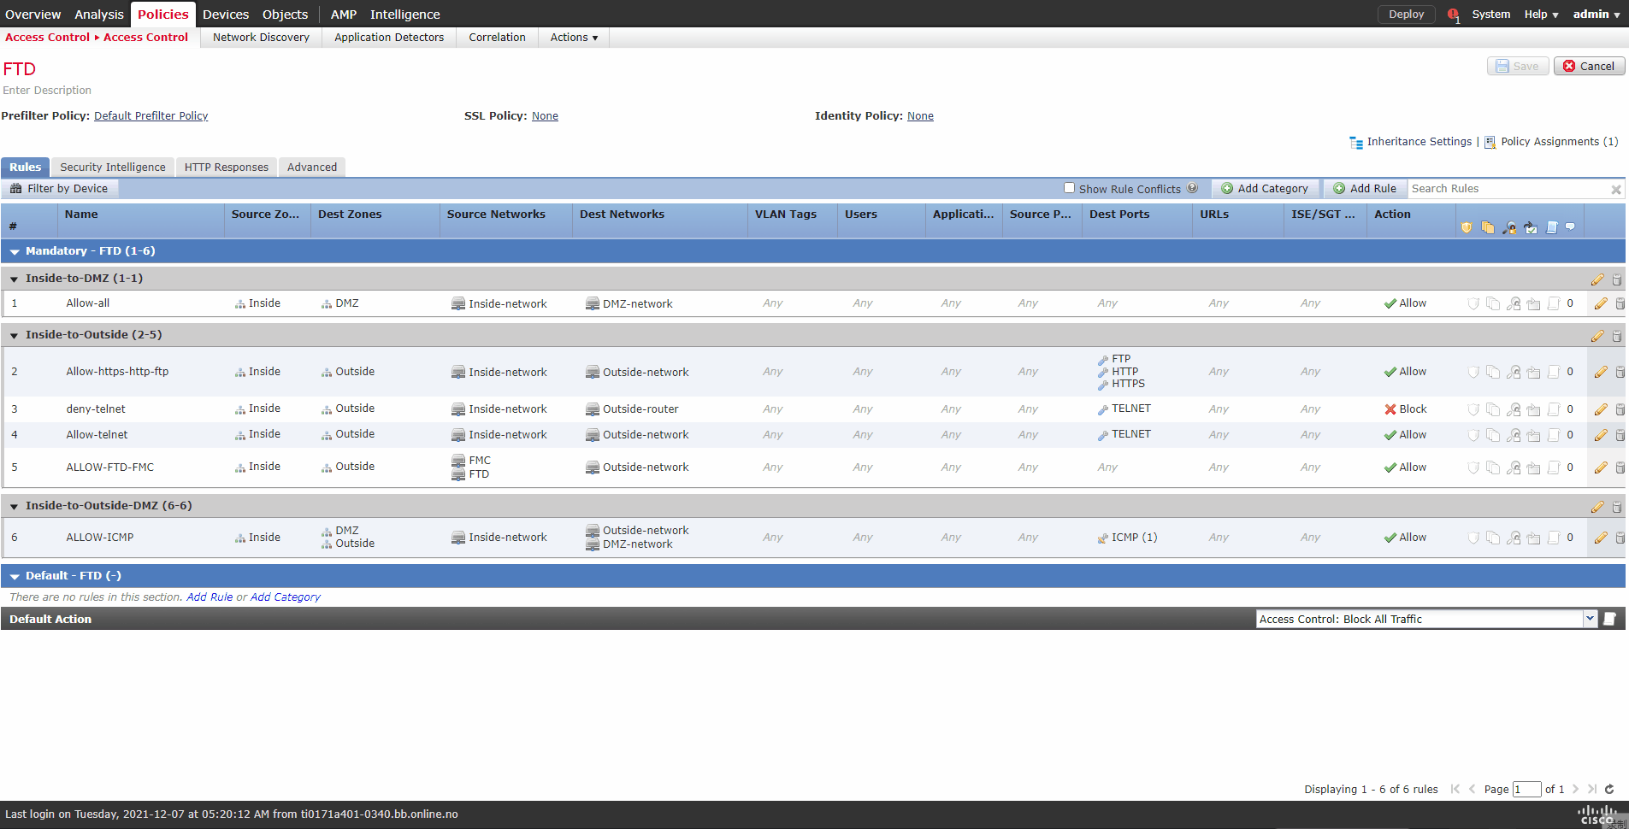Edit the ALLOW-FTD-FMC rule with pencil icon
This screenshot has width=1629, height=829.
pos(1601,467)
